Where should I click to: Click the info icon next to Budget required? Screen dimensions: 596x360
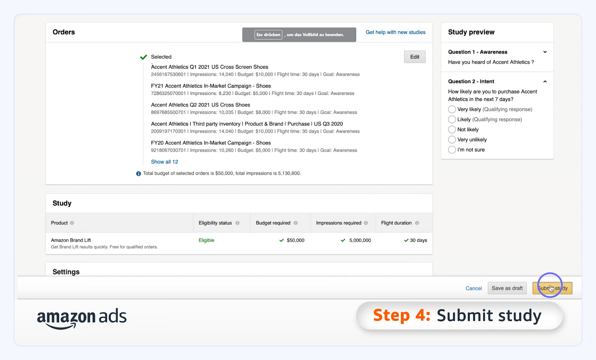click(296, 223)
